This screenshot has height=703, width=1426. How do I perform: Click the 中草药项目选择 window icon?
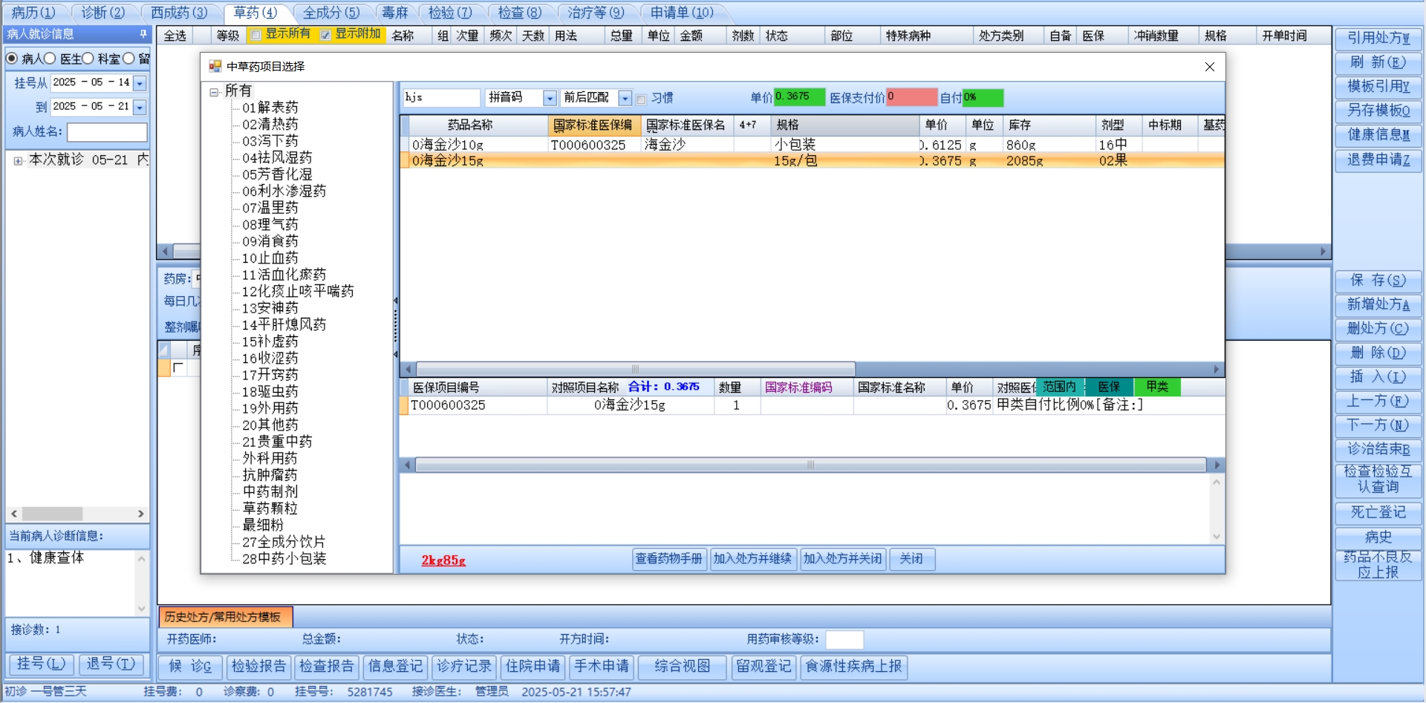[x=215, y=66]
